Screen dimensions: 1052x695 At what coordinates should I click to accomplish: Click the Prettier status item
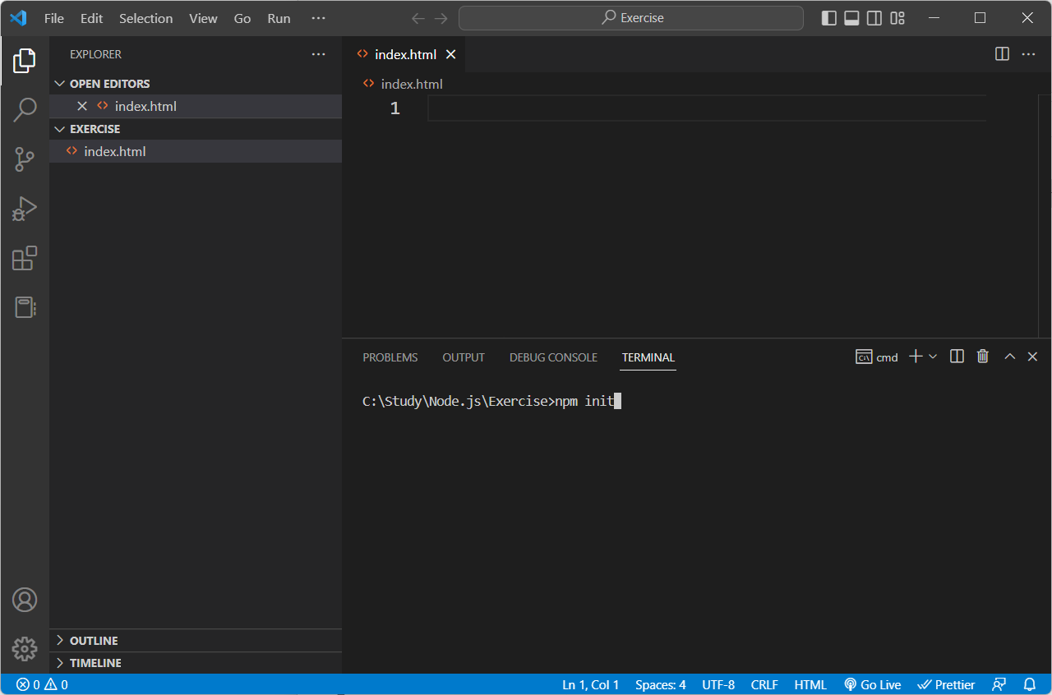(x=946, y=684)
